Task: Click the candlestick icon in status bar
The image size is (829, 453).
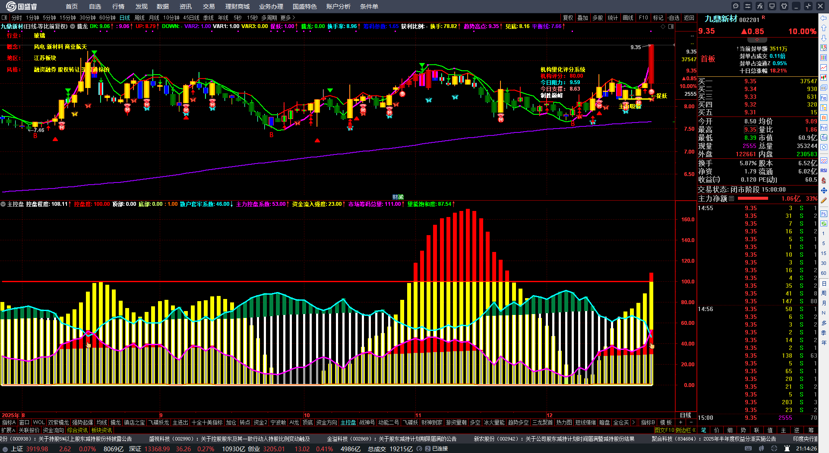Action: point(761,449)
